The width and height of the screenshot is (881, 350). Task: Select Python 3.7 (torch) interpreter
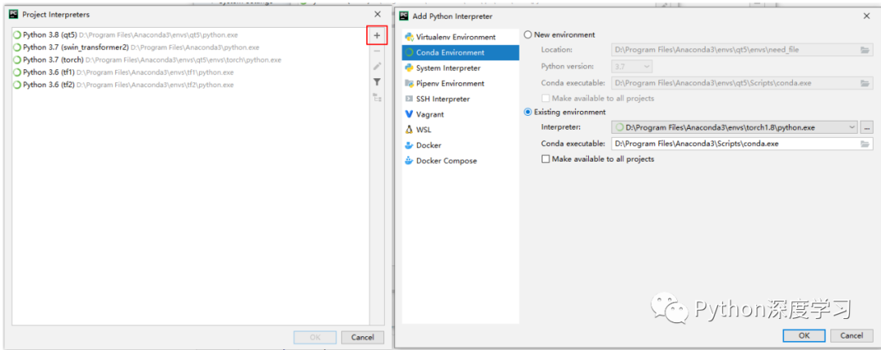click(190, 60)
